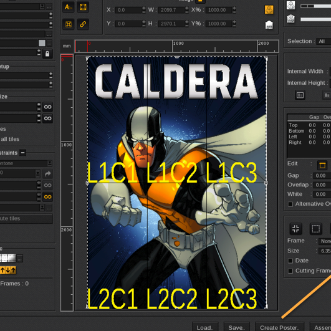Screen dimensions: 331x331
Task: Click the Overlap value field 0.00
Action: [322, 185]
